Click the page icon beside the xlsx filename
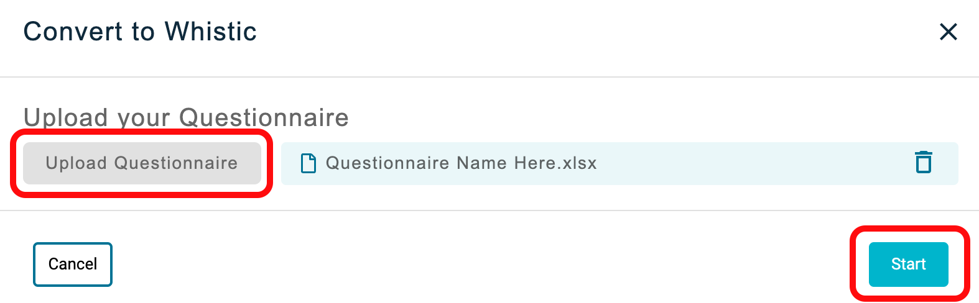Viewport: 979px width, 303px height. [308, 163]
